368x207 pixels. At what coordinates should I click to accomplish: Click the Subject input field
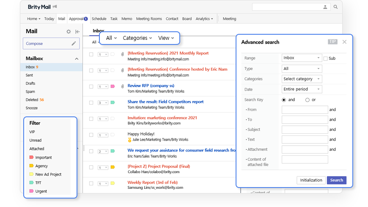click(305, 130)
